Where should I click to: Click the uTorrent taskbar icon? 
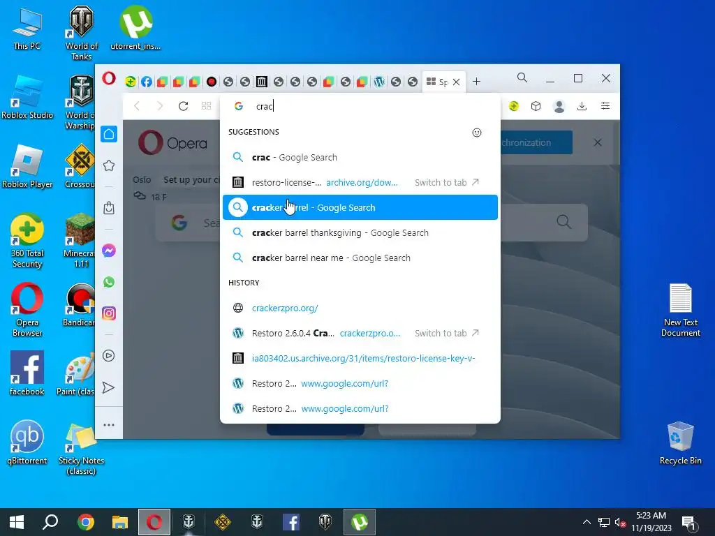click(x=360, y=522)
